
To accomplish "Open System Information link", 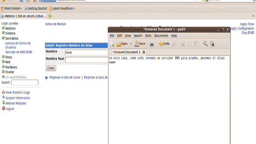I will click(18, 98).
